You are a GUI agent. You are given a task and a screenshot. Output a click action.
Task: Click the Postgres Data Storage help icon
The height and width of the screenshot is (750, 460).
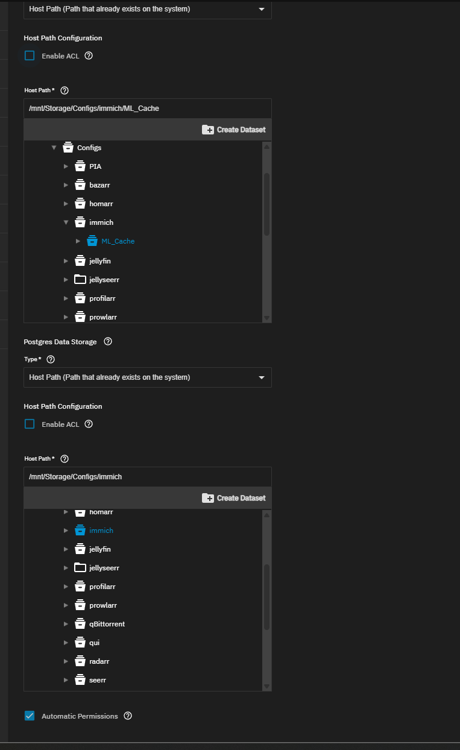point(107,341)
